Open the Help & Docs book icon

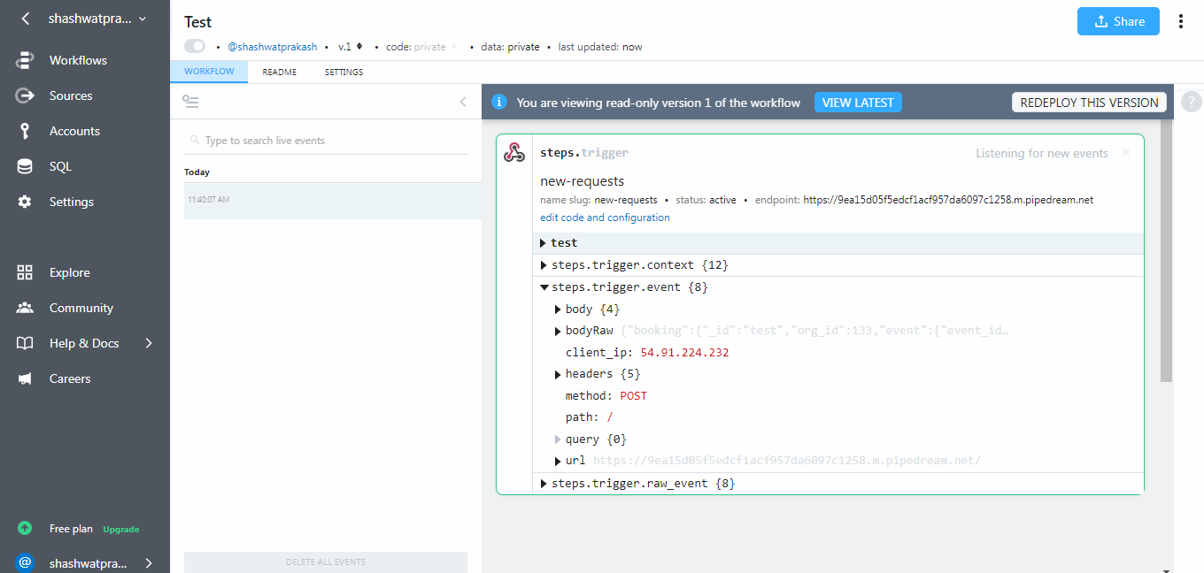pos(25,343)
